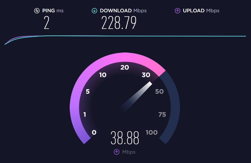Click the upload icon beside gauge Mbps
251x163 pixels.
(116, 152)
